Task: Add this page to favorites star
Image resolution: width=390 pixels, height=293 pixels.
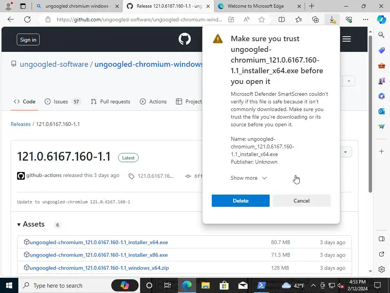Action: coord(261,19)
